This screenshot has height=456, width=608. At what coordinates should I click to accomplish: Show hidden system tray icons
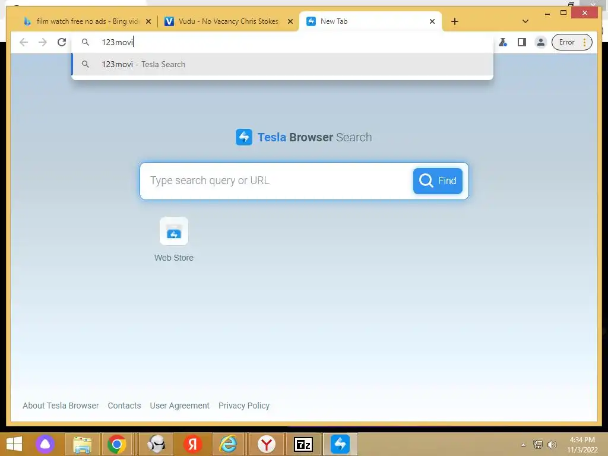pos(524,445)
